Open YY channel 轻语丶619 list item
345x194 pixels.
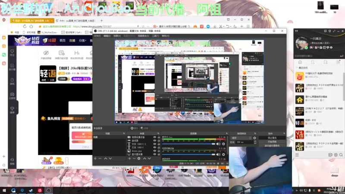[319, 123]
